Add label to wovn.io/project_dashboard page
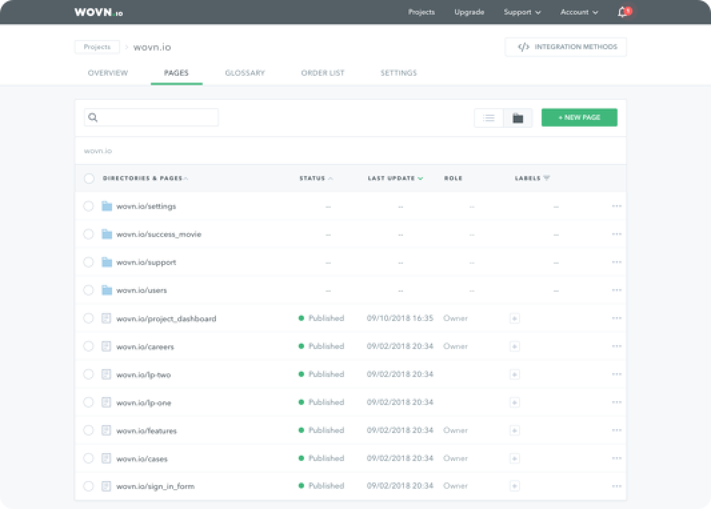This screenshot has height=509, width=711. pos(514,318)
